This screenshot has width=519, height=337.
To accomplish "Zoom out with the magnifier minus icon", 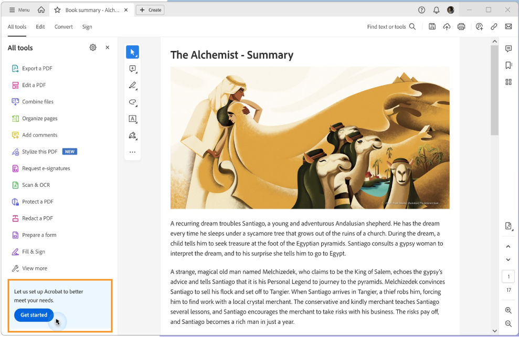I will [508, 324].
